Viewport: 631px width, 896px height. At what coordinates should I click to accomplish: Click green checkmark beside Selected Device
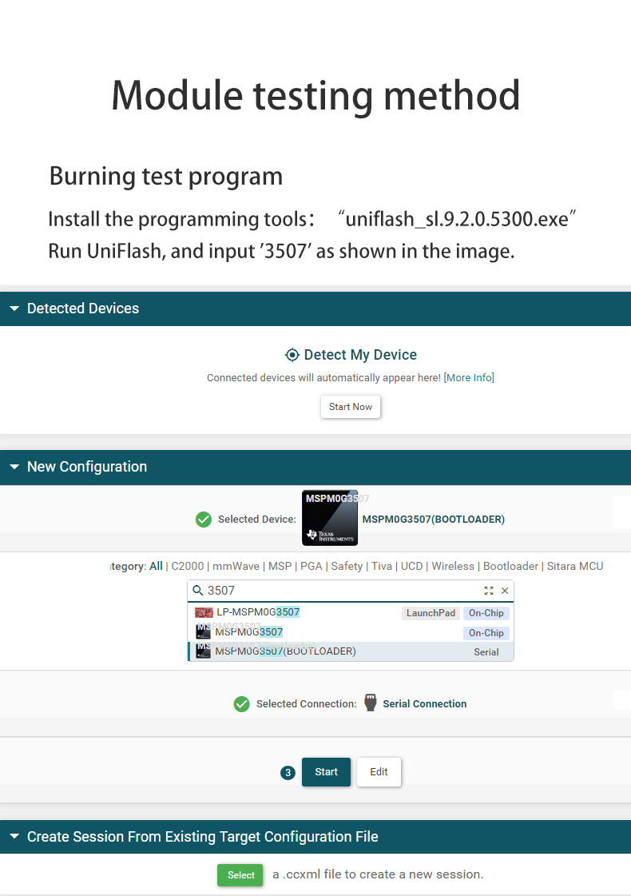click(x=204, y=520)
